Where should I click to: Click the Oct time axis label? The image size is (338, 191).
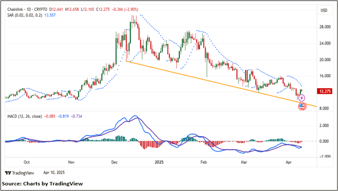point(27,162)
